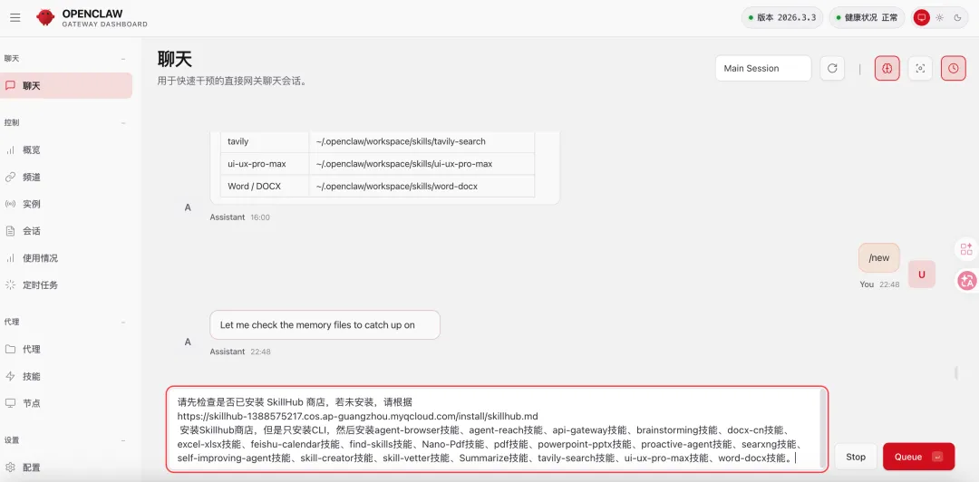Open 配置 config page
The height and width of the screenshot is (482, 979).
coord(66,467)
